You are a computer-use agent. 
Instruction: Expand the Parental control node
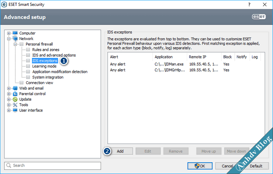[x=9, y=94]
